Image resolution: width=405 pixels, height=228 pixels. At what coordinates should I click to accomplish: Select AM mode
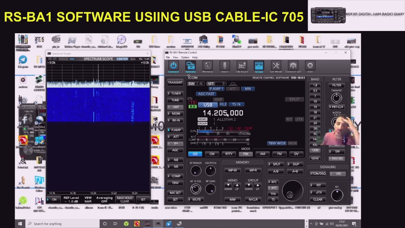263,154
